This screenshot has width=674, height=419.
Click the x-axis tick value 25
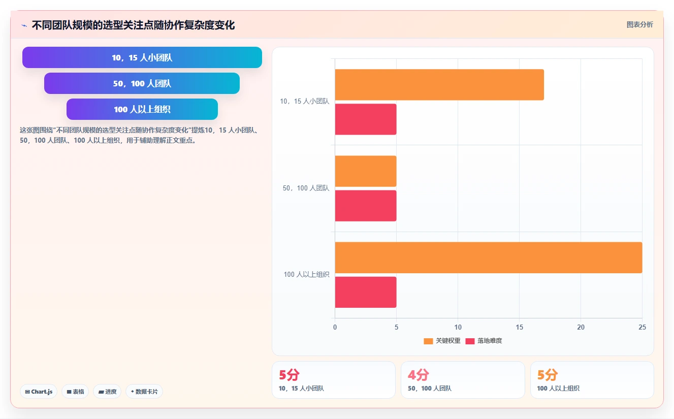[x=643, y=328]
